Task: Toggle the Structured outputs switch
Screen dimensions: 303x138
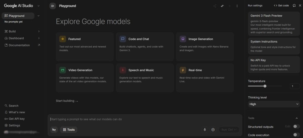Action: (x=296, y=126)
